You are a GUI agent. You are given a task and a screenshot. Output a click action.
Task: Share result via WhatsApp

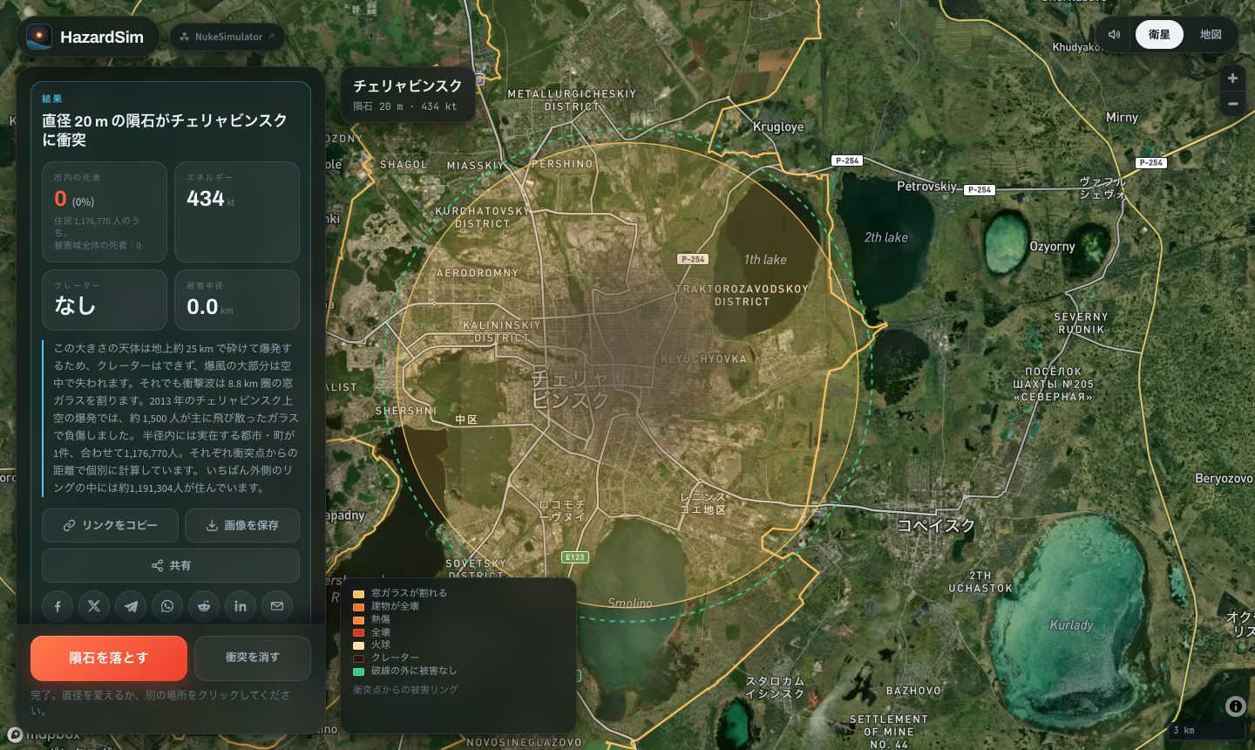tap(167, 606)
